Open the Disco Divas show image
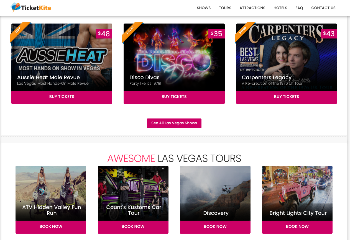Screen dimensions: 350x240 coord(174,57)
